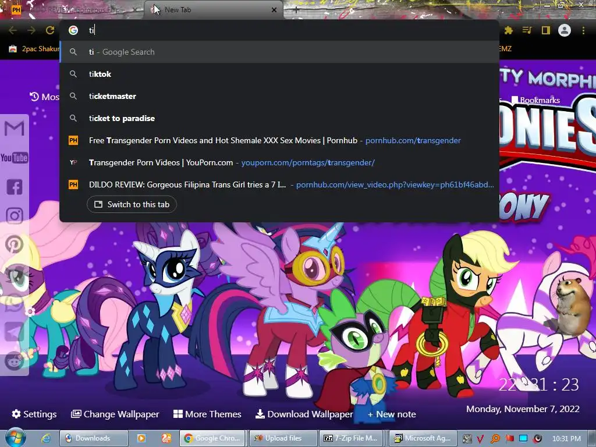596x447 pixels.
Task: Click the Google icon in the address bar
Action: [73, 30]
